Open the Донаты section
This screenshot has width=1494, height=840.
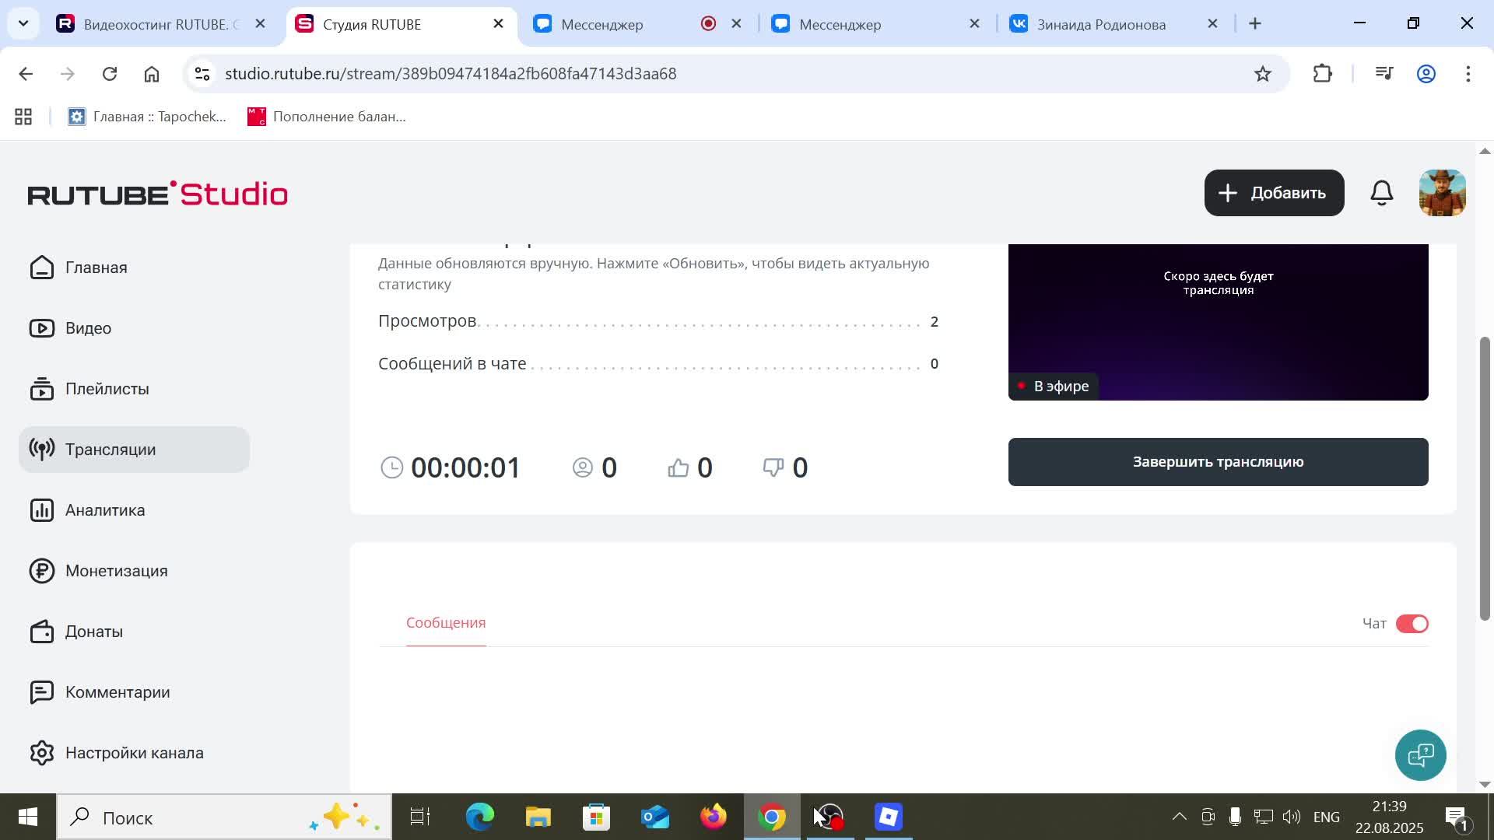(x=93, y=631)
